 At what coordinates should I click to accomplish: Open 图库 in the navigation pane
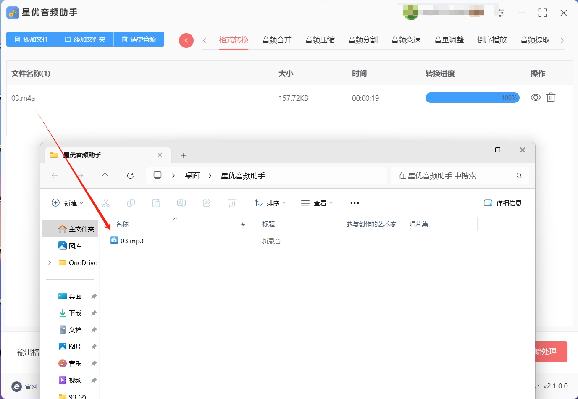pyautogui.click(x=70, y=246)
